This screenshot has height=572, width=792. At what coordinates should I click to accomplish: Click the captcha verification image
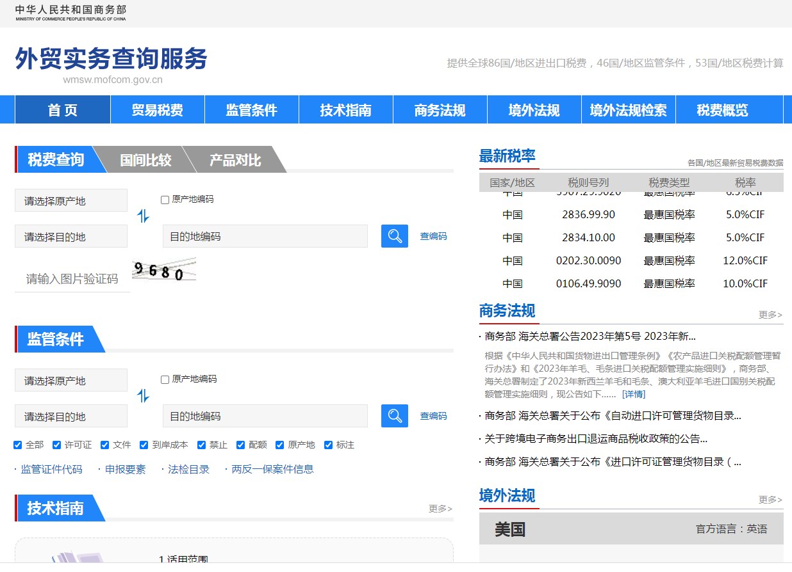pyautogui.click(x=164, y=268)
